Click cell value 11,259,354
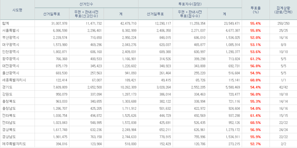Image resolution: width=297 pixels, height=148 pixels. coord(198,23)
